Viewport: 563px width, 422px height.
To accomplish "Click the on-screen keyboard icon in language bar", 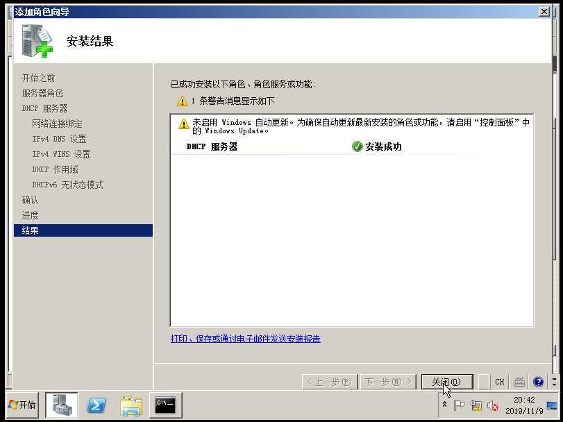I will coord(519,382).
